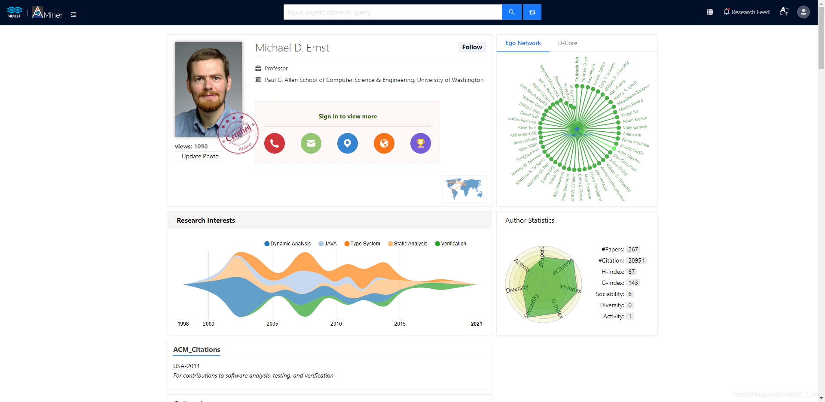Screen dimensions: 825x402
Task: Click the Mahmood Ali network node
Action: click(x=541, y=133)
